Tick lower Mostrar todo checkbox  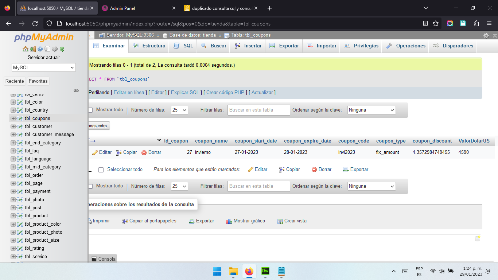90,186
